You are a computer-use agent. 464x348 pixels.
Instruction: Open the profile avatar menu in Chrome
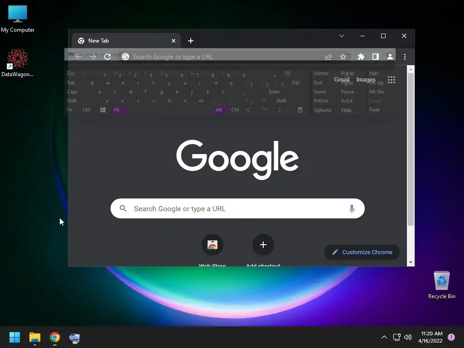pos(390,57)
